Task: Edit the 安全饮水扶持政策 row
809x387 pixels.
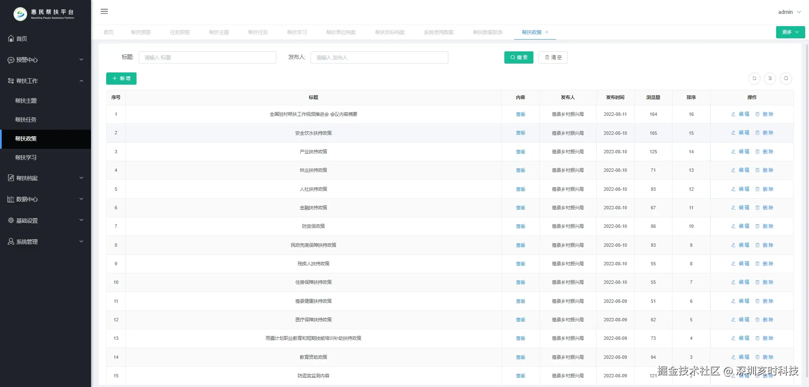Action: [740, 133]
